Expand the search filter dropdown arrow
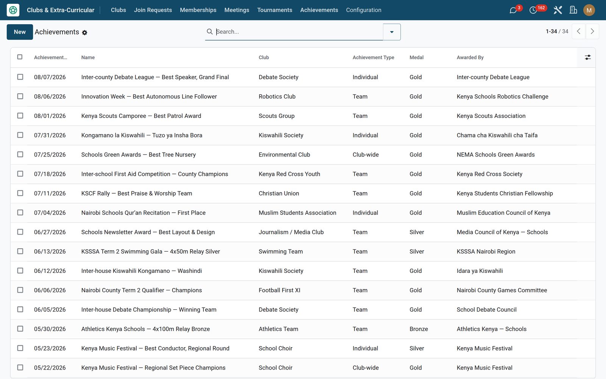 pos(392,32)
